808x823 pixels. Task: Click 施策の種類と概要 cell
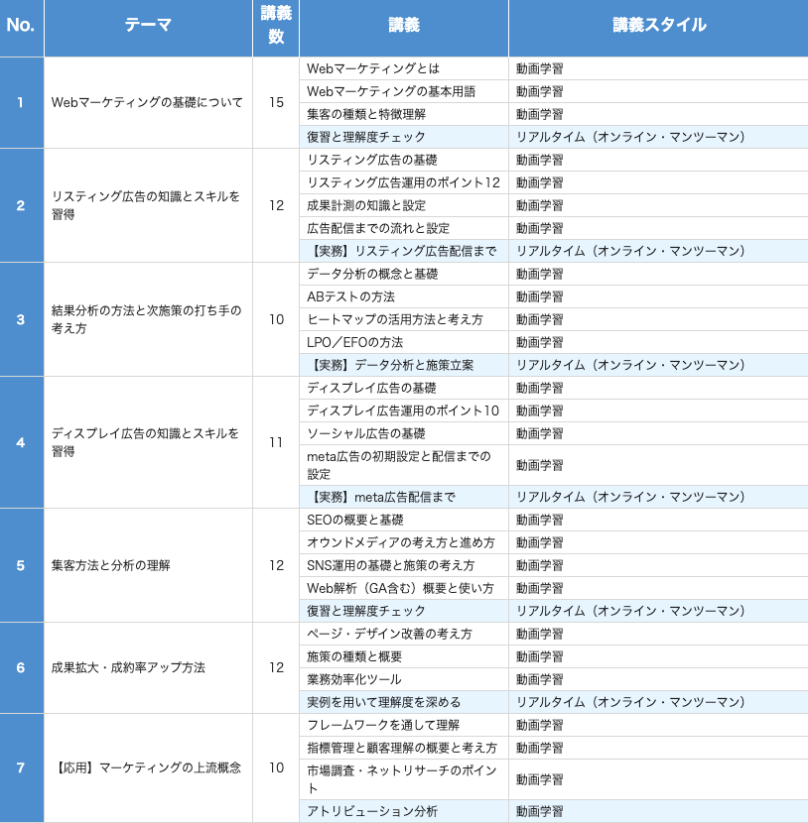(403, 656)
